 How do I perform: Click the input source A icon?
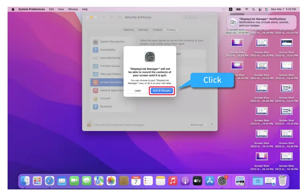[231, 9]
